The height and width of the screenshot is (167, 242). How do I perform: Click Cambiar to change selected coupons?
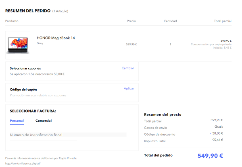(127, 68)
